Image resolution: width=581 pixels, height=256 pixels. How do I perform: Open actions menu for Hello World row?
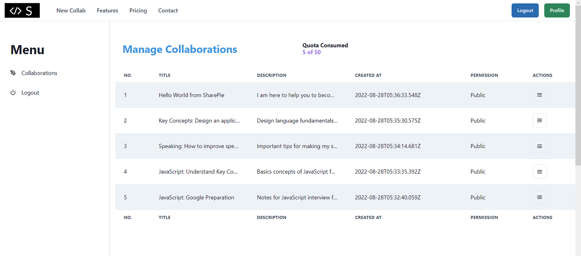[x=540, y=95]
